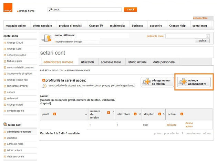Click the aplica button
217x161 pixels.
click(203, 40)
